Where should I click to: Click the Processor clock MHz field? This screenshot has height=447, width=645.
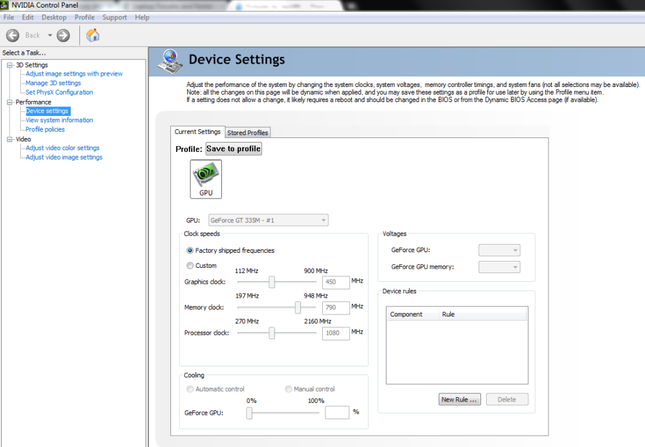335,333
